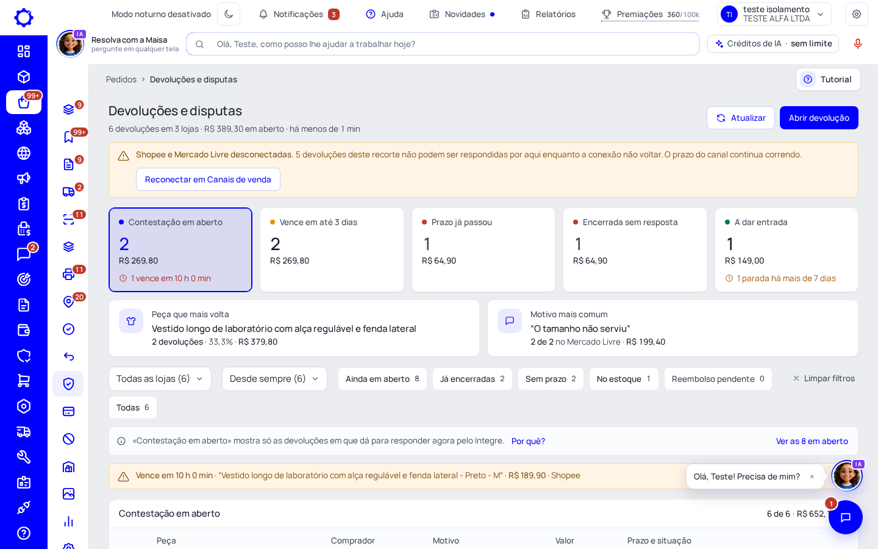878x549 pixels.
Task: Go to Pedidos breadcrumb
Action: tap(121, 79)
